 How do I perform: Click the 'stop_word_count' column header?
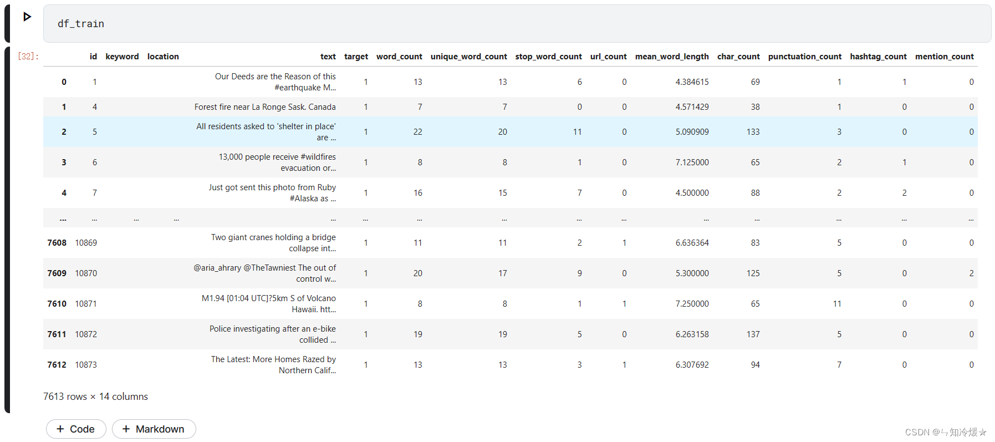[x=548, y=57]
